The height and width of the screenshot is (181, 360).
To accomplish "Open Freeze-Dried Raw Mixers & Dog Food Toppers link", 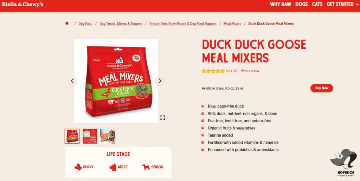I will 183,24.
